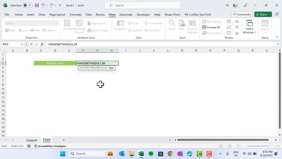
Task: Click Arrange All windows
Action: 211,27
